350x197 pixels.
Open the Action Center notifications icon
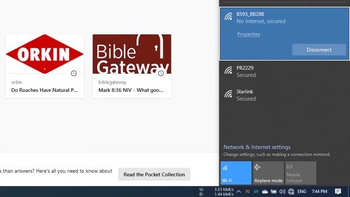(x=338, y=192)
